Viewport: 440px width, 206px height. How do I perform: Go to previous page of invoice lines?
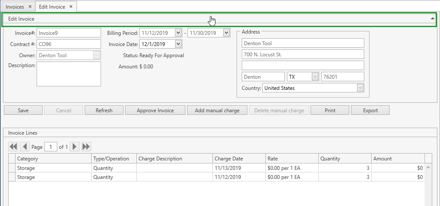(25, 147)
